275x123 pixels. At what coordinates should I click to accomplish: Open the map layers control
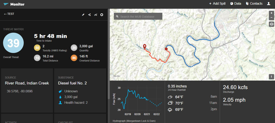(272, 24)
